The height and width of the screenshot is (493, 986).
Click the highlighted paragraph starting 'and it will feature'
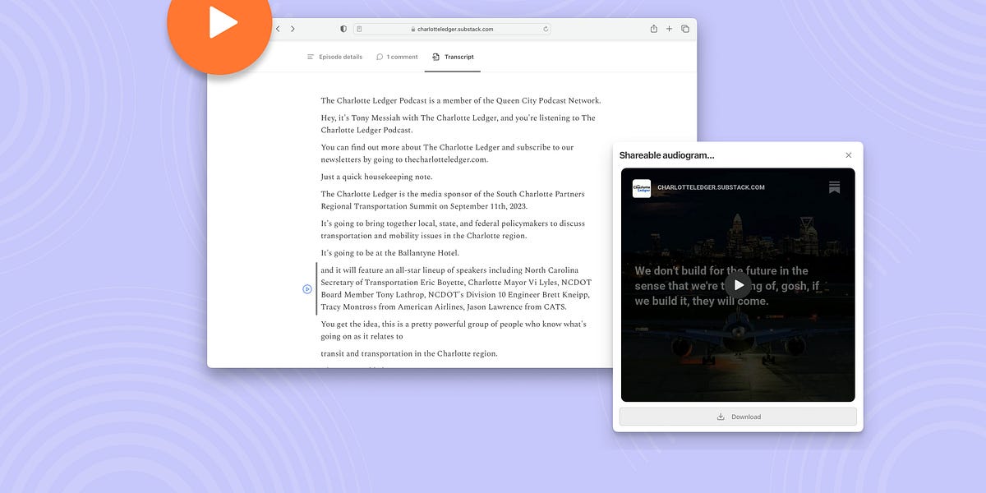455,288
